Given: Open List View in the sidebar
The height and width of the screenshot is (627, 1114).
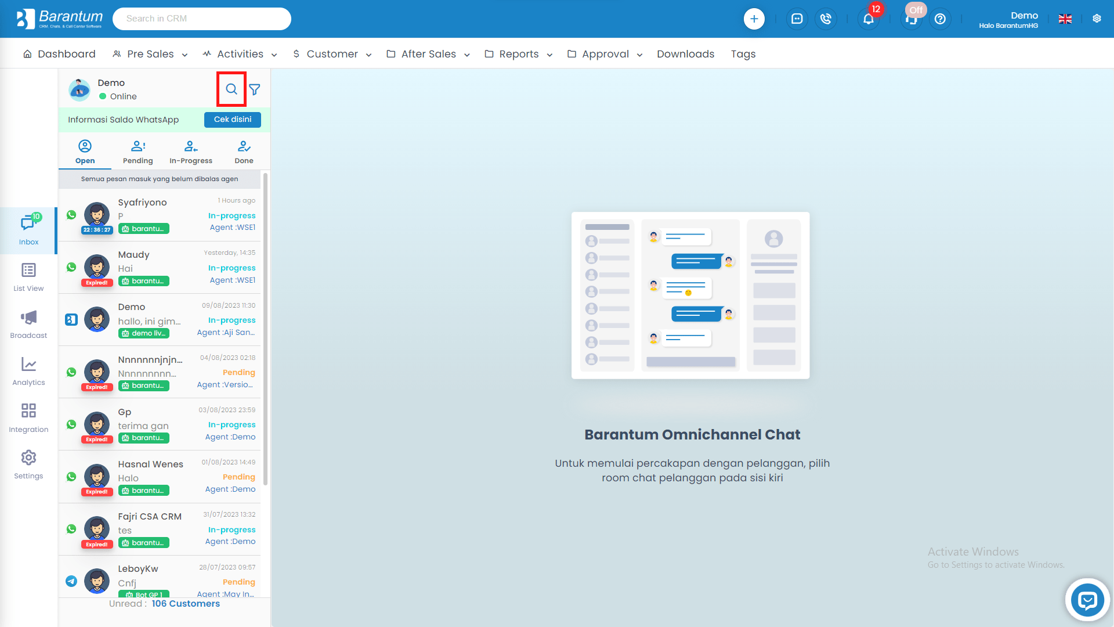Looking at the screenshot, I should pyautogui.click(x=28, y=277).
